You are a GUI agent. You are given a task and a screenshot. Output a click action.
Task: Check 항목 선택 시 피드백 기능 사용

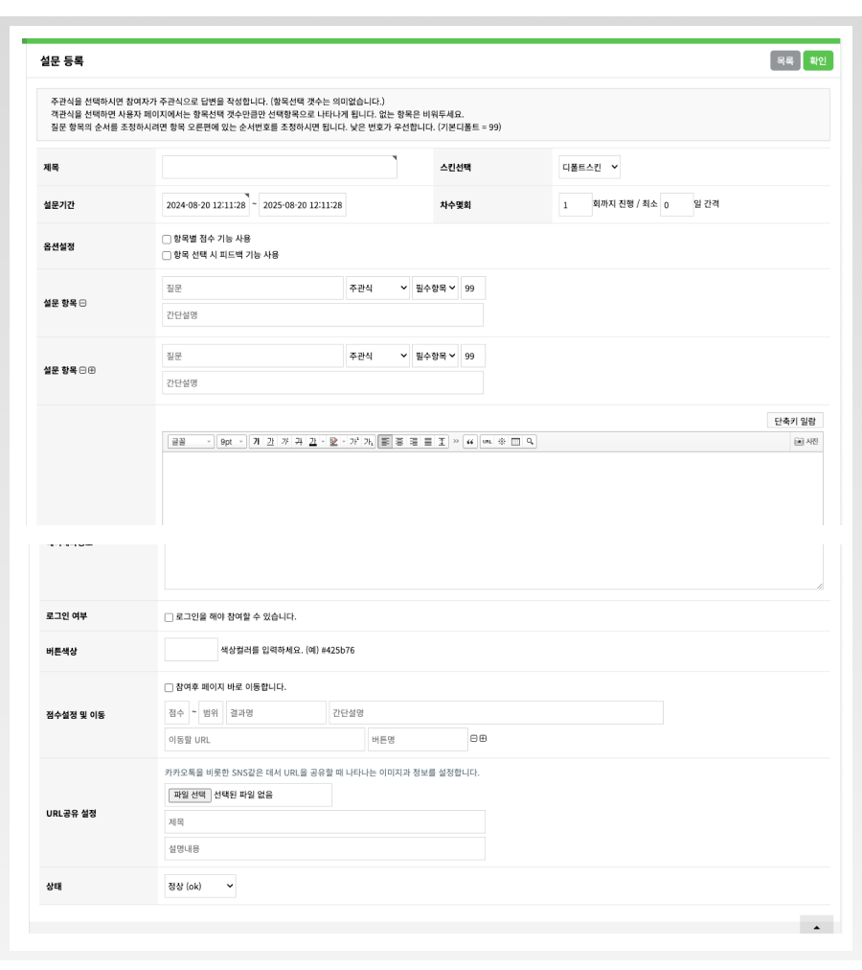pos(167,255)
